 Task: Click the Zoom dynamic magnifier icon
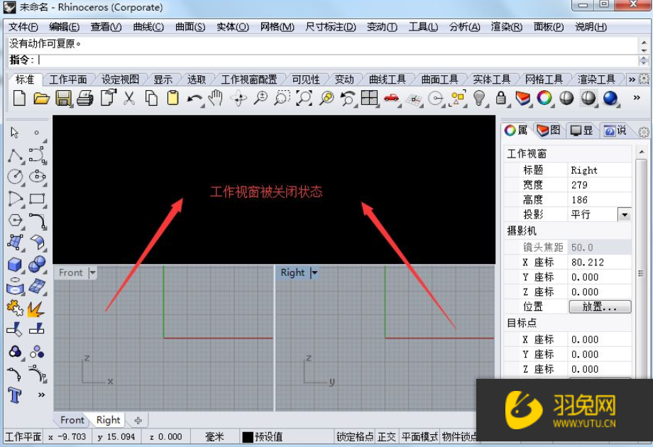pyautogui.click(x=260, y=99)
